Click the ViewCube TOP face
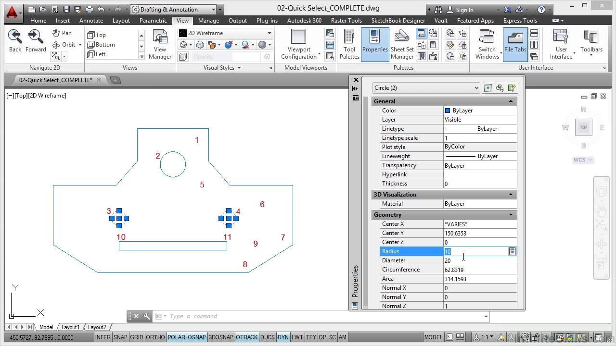This screenshot has height=346, width=616. pos(584,127)
